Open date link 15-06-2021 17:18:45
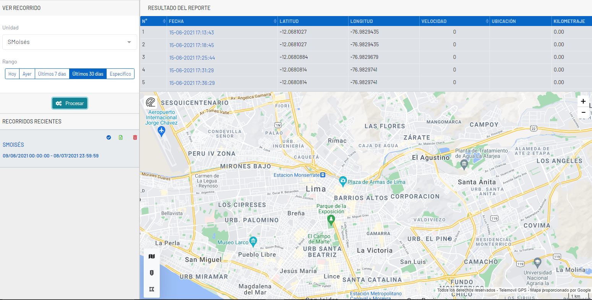The width and height of the screenshot is (592, 300). (191, 45)
